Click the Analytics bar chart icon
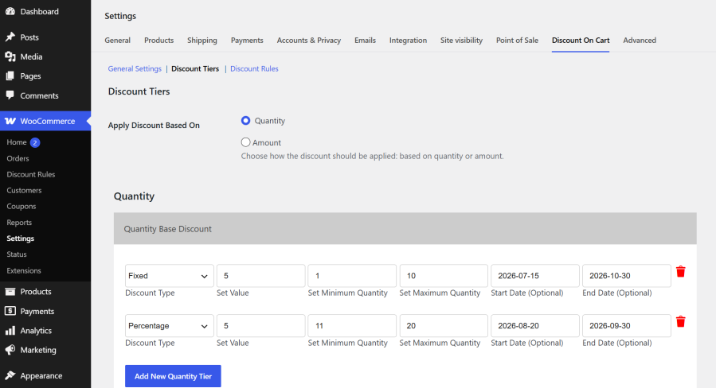The image size is (716, 388). (10, 331)
